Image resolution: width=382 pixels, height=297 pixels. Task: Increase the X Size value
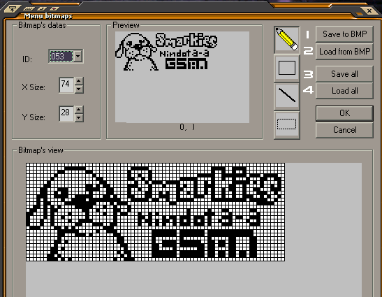(x=78, y=81)
